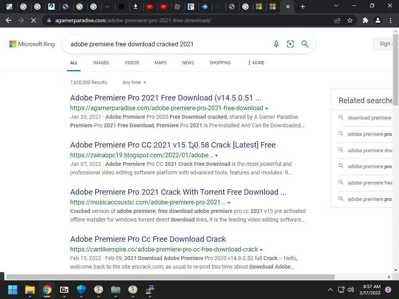Click into the Bing search query box
The image size is (399, 299).
click(x=168, y=44)
